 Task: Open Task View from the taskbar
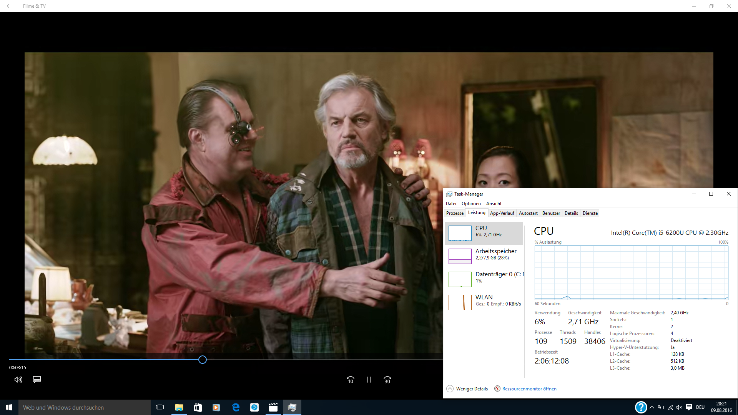(160, 407)
